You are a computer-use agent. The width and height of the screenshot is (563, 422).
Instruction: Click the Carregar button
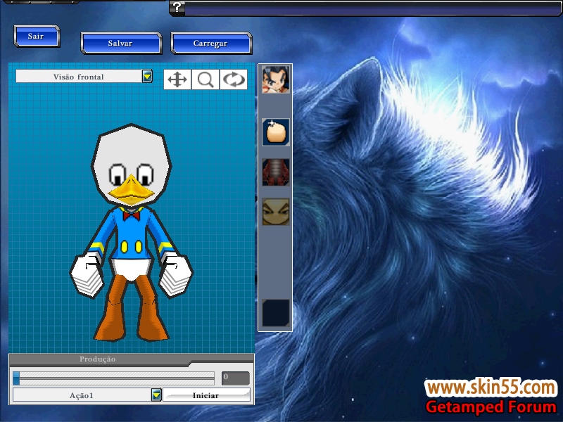pyautogui.click(x=211, y=44)
